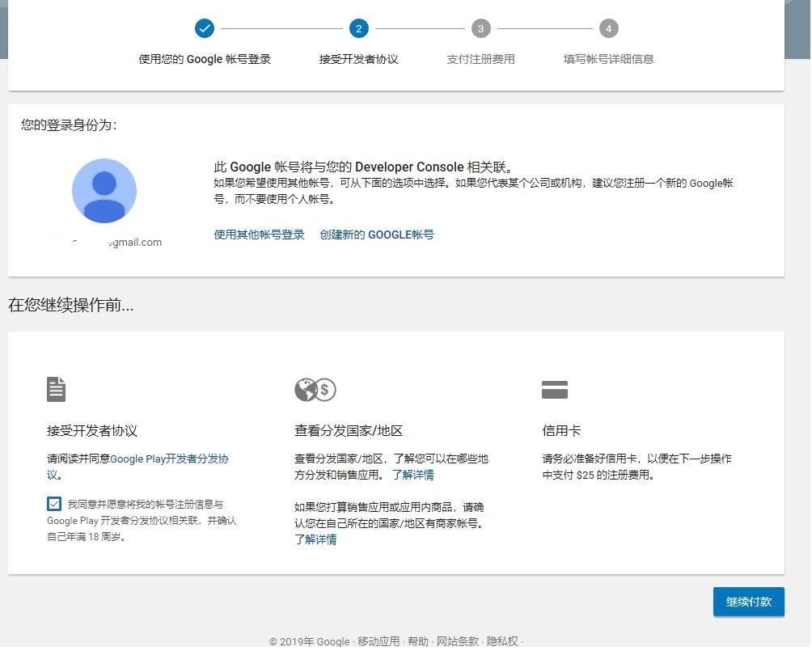Image resolution: width=812 pixels, height=651 pixels.
Task: Open 隐私权 footer link
Action: click(502, 641)
